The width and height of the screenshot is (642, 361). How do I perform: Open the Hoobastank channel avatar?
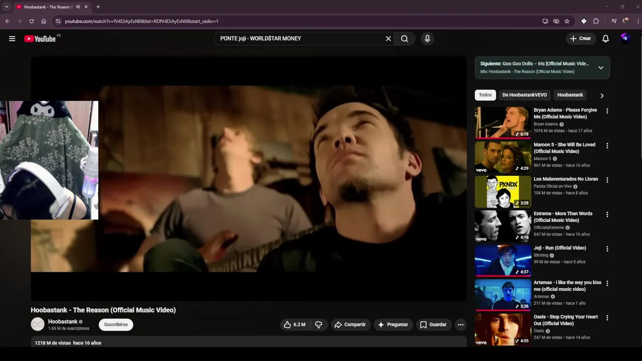(38, 325)
